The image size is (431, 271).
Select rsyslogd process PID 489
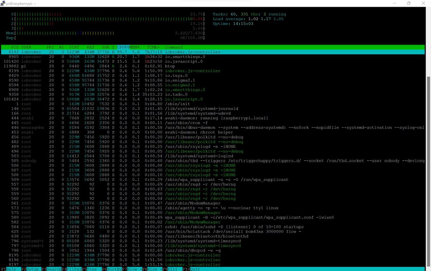click(213, 146)
